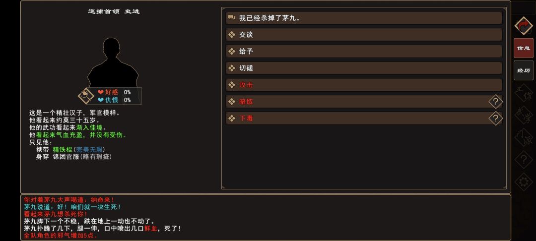
Task: Switch to the 信息 tab
Action: point(523,48)
